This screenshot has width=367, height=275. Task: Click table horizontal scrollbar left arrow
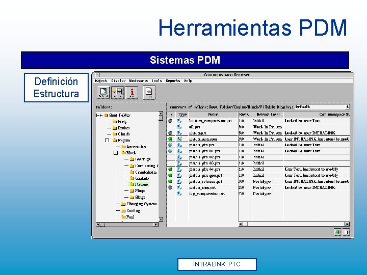pyautogui.click(x=241, y=224)
